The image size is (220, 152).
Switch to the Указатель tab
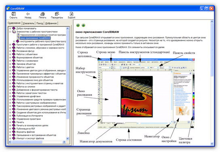coord(28,23)
